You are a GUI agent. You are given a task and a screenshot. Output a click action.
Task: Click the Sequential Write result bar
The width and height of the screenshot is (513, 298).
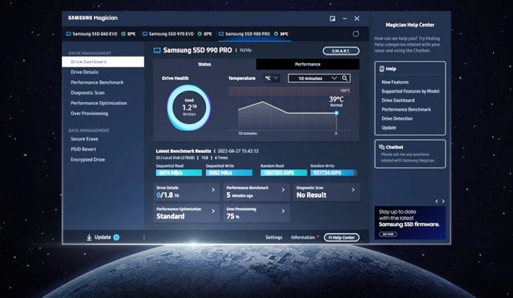[x=229, y=173]
